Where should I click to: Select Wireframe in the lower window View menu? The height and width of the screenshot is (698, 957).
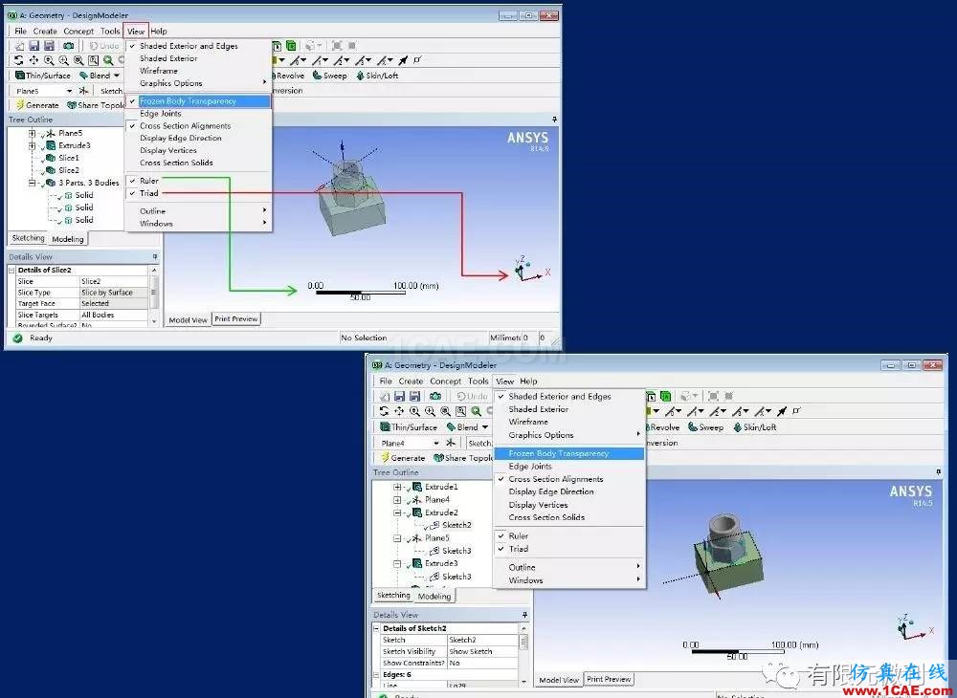[x=568, y=422]
